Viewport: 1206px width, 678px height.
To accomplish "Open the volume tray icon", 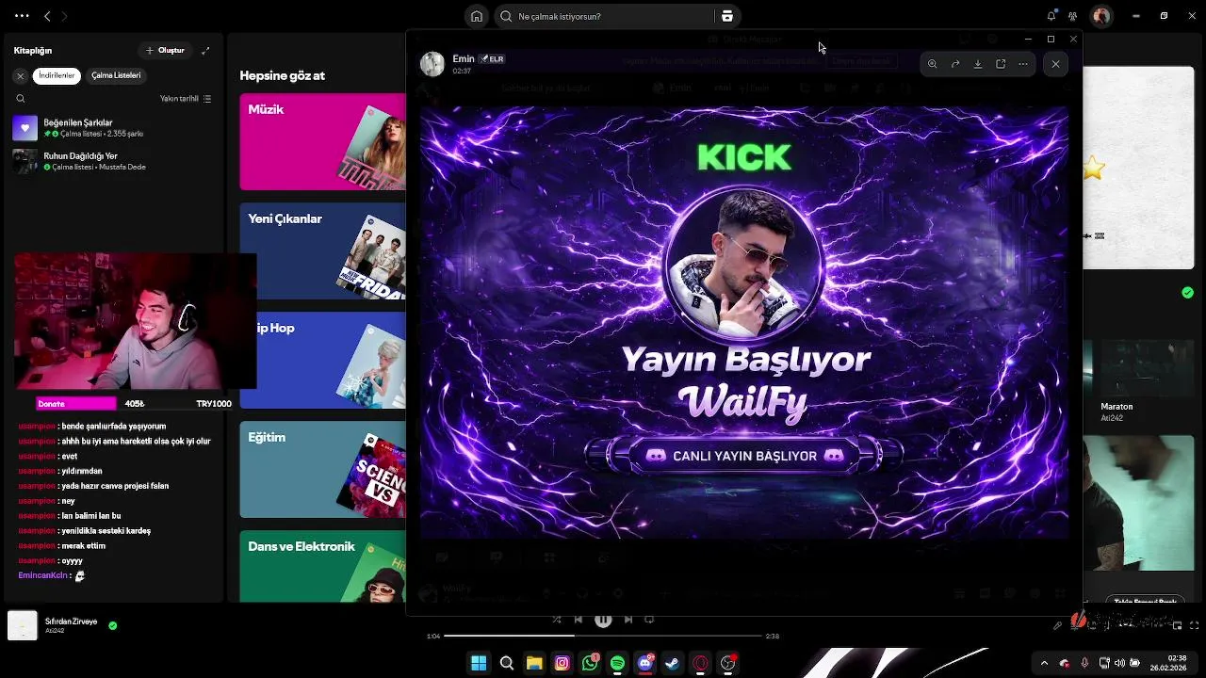I will coord(1119,663).
